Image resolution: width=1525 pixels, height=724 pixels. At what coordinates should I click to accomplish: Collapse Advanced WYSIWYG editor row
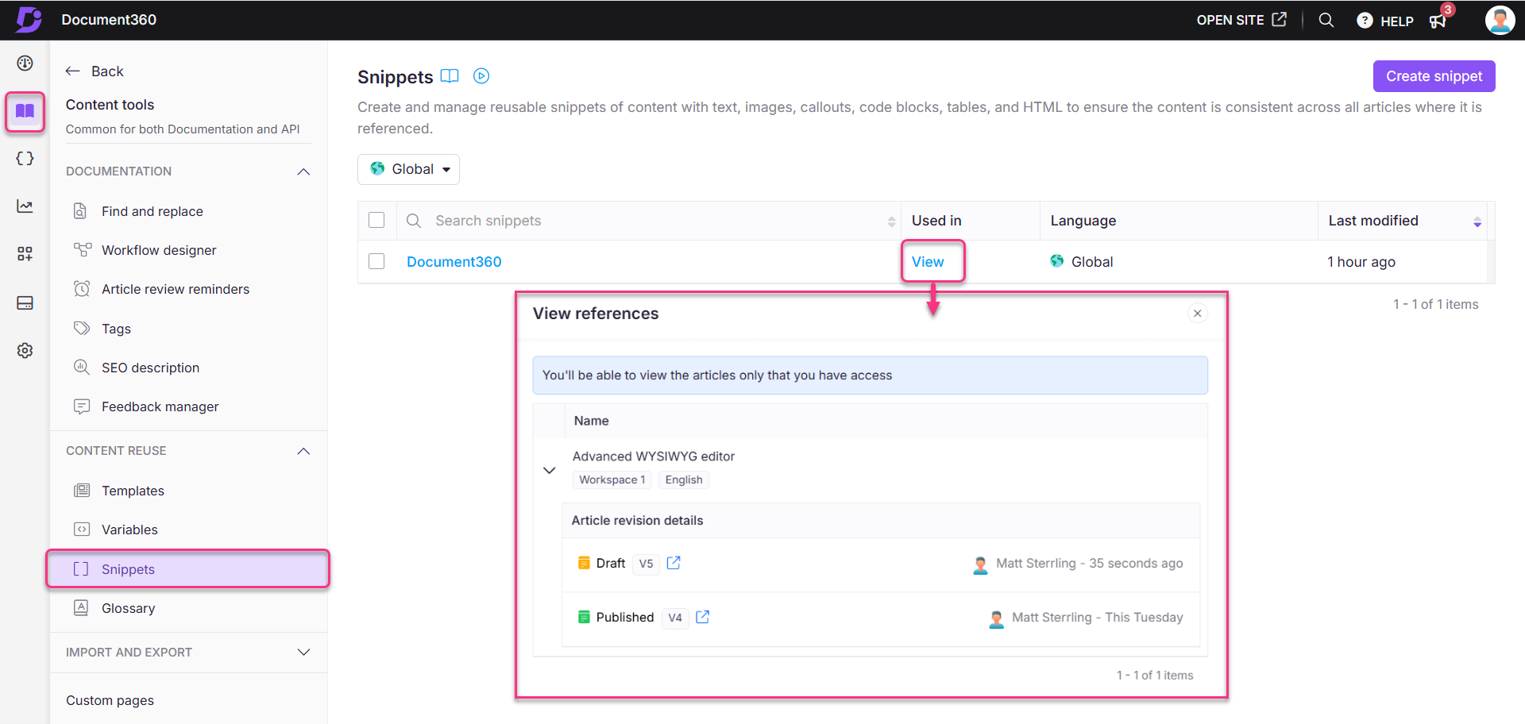tap(549, 470)
